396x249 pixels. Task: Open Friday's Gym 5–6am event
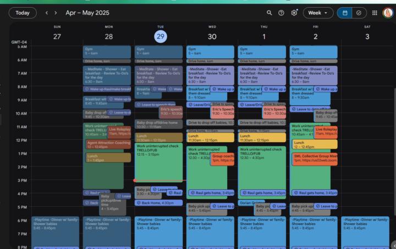coord(313,52)
